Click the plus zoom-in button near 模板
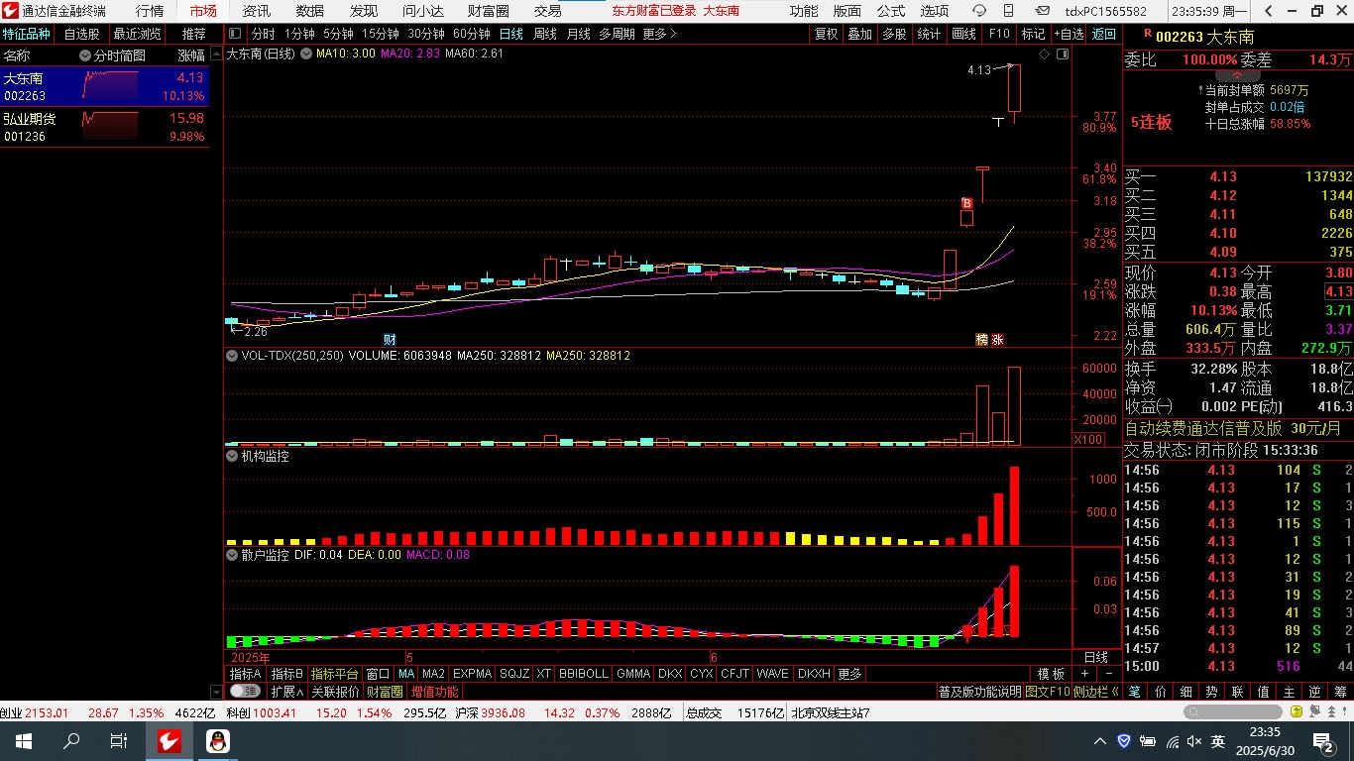 [1084, 674]
